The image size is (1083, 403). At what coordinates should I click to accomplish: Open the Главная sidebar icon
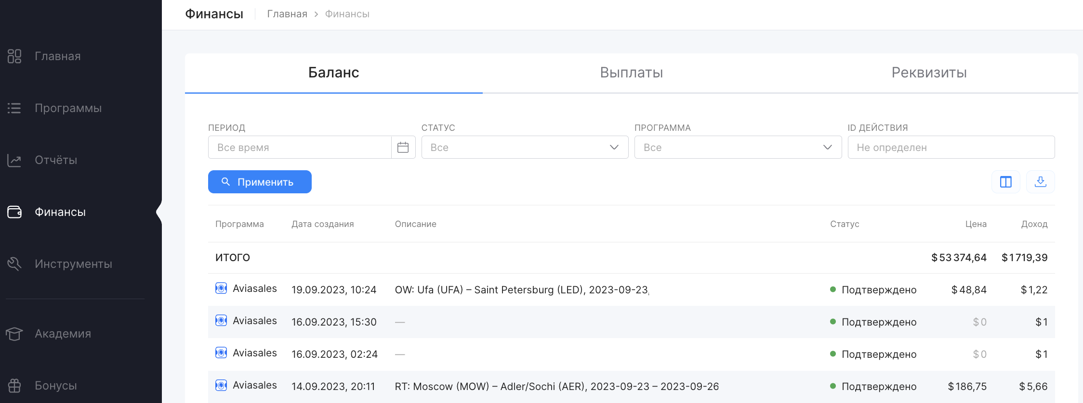pyautogui.click(x=14, y=56)
